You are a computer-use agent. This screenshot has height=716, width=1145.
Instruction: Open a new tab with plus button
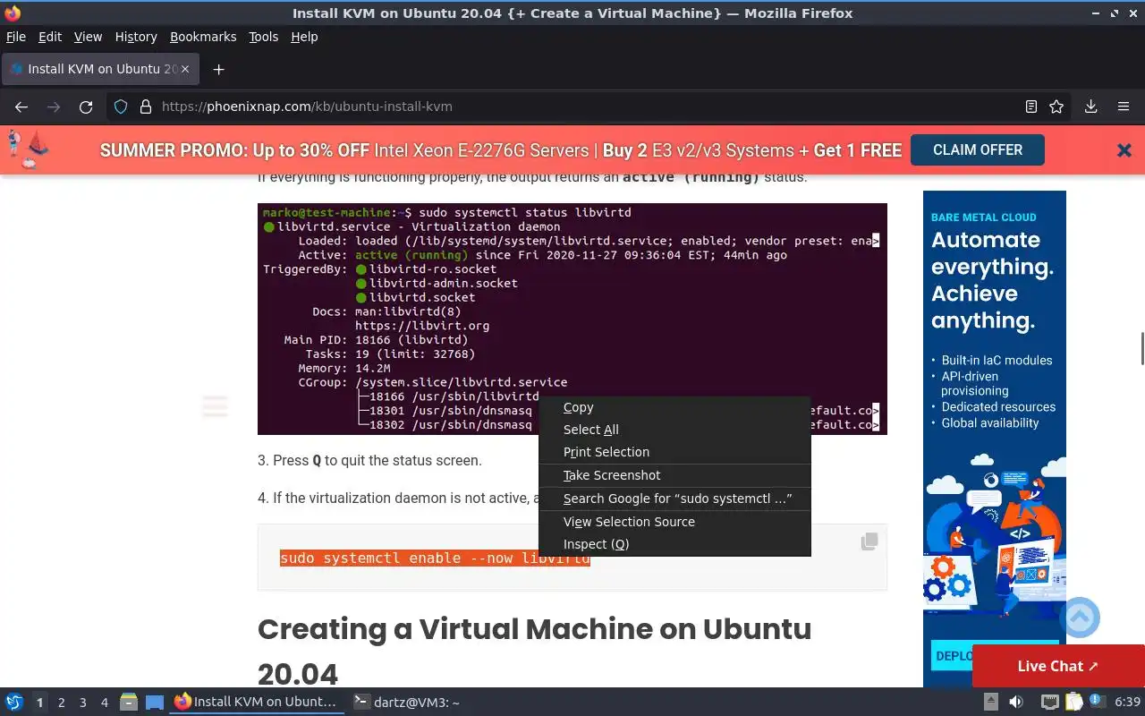pyautogui.click(x=218, y=69)
